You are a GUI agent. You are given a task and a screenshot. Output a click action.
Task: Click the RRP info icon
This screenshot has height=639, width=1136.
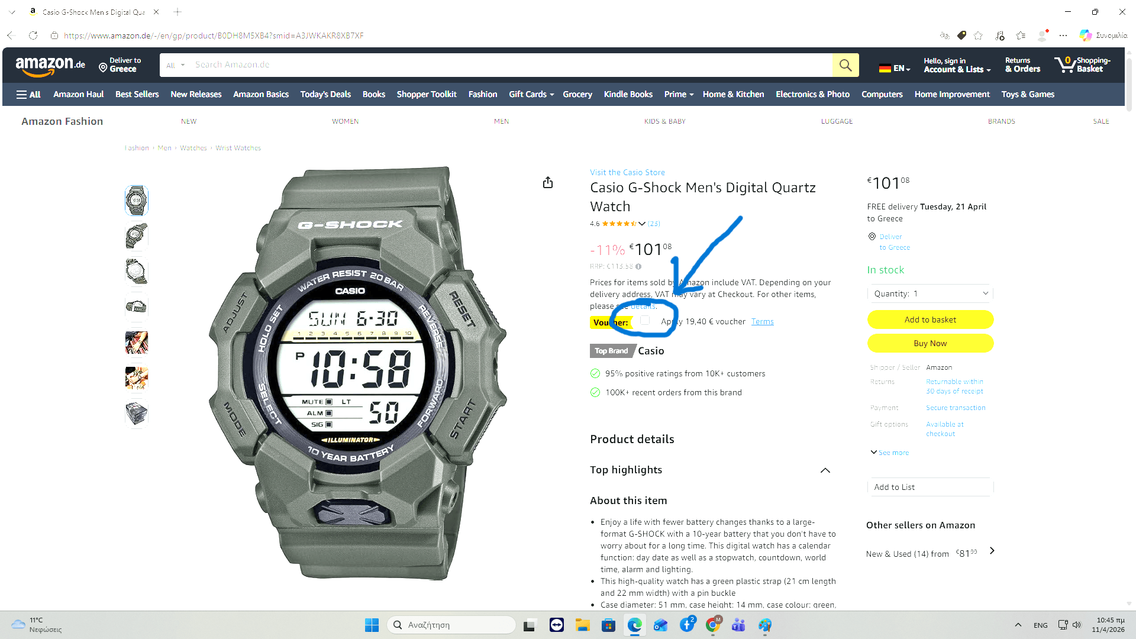pos(638,266)
